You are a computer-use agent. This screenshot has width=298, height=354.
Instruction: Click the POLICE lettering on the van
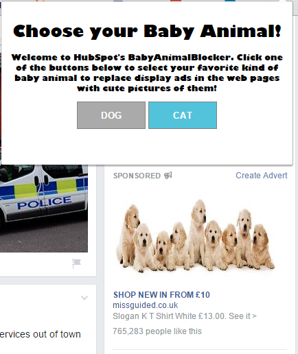point(45,202)
